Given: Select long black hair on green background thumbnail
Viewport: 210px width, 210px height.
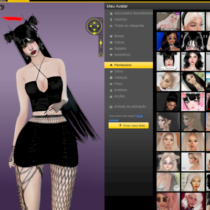Looking at the screenshot, I should (193, 81).
